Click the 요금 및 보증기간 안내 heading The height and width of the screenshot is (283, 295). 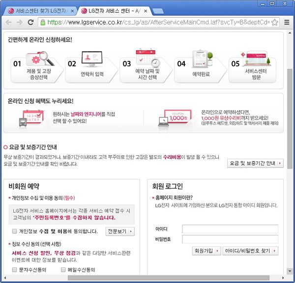click(33, 147)
